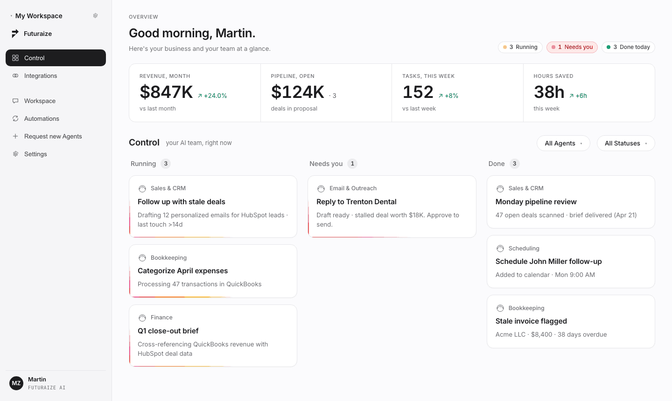Open Settings from the sidebar
672x401 pixels.
pyautogui.click(x=56, y=154)
